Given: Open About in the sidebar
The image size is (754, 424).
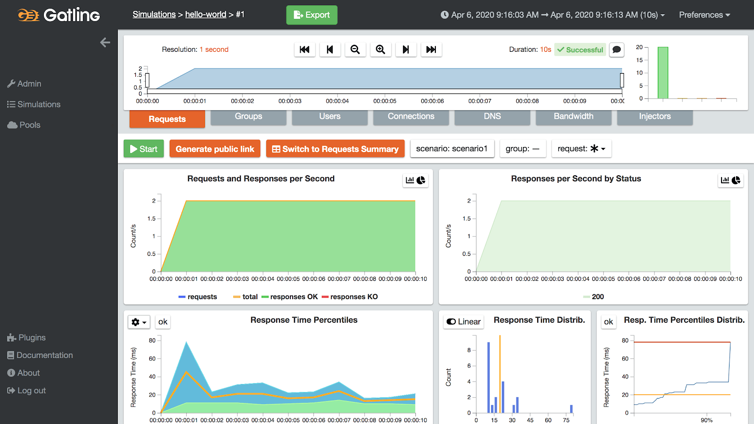Looking at the screenshot, I should tap(24, 373).
